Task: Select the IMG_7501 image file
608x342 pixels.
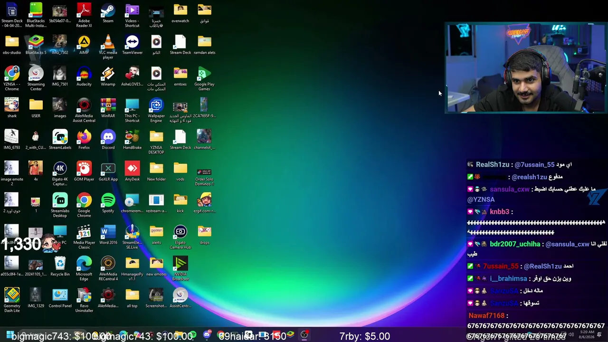Action: tap(60, 76)
